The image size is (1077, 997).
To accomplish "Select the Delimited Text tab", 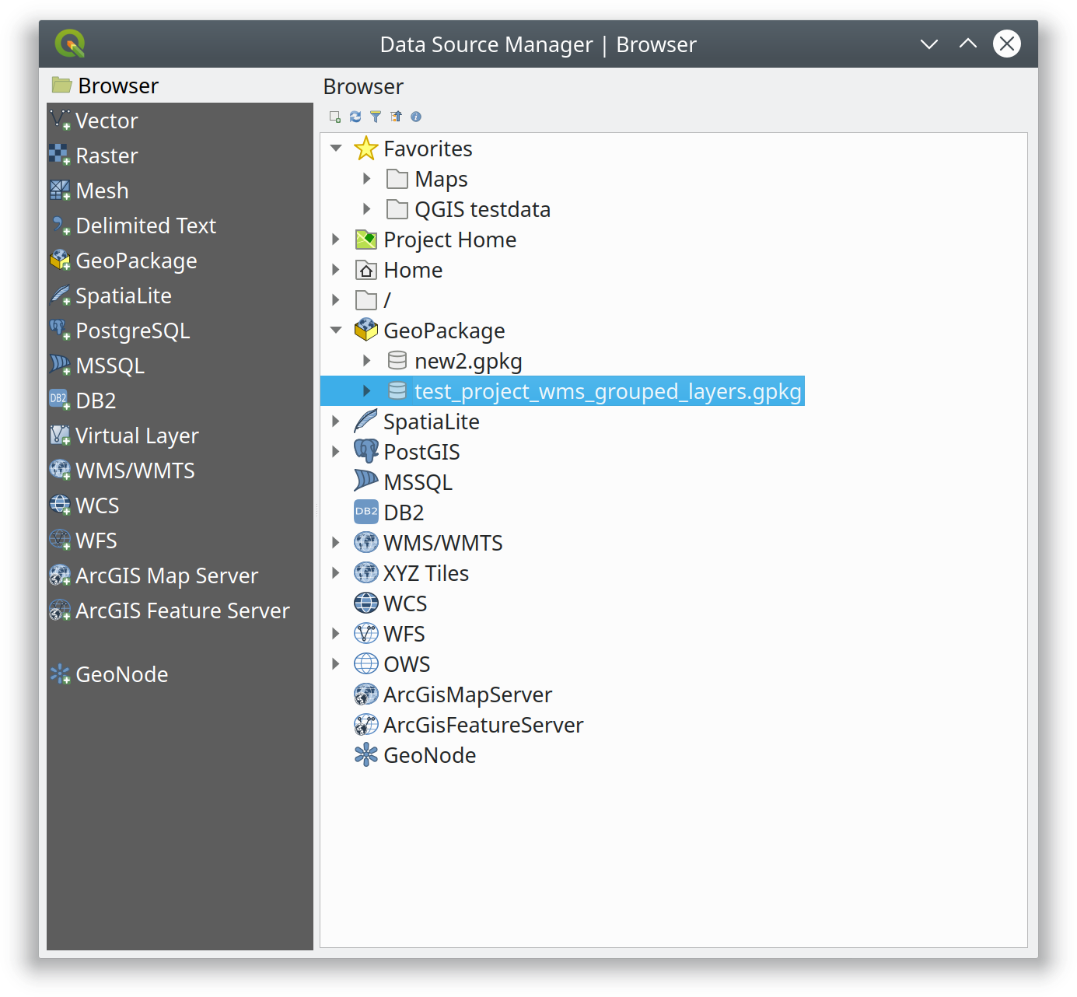I will point(180,226).
